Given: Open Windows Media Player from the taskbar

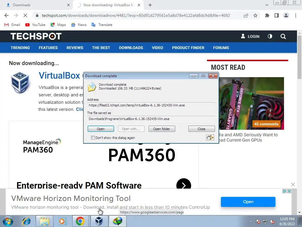Looking at the screenshot, I should tap(62, 221).
